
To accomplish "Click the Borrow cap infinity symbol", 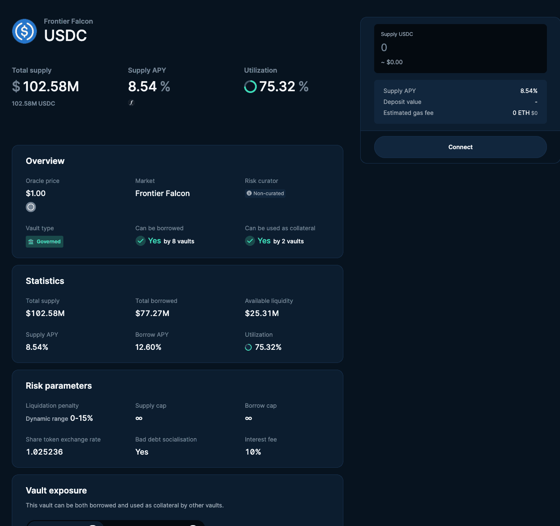I will pyautogui.click(x=248, y=418).
